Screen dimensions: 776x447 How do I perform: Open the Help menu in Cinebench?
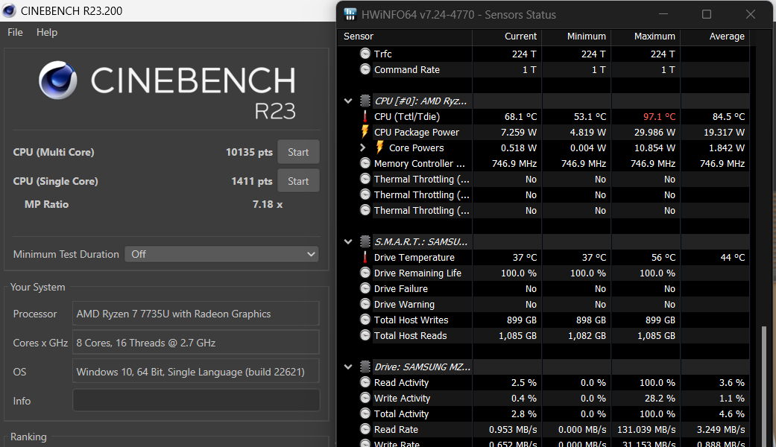click(x=47, y=32)
